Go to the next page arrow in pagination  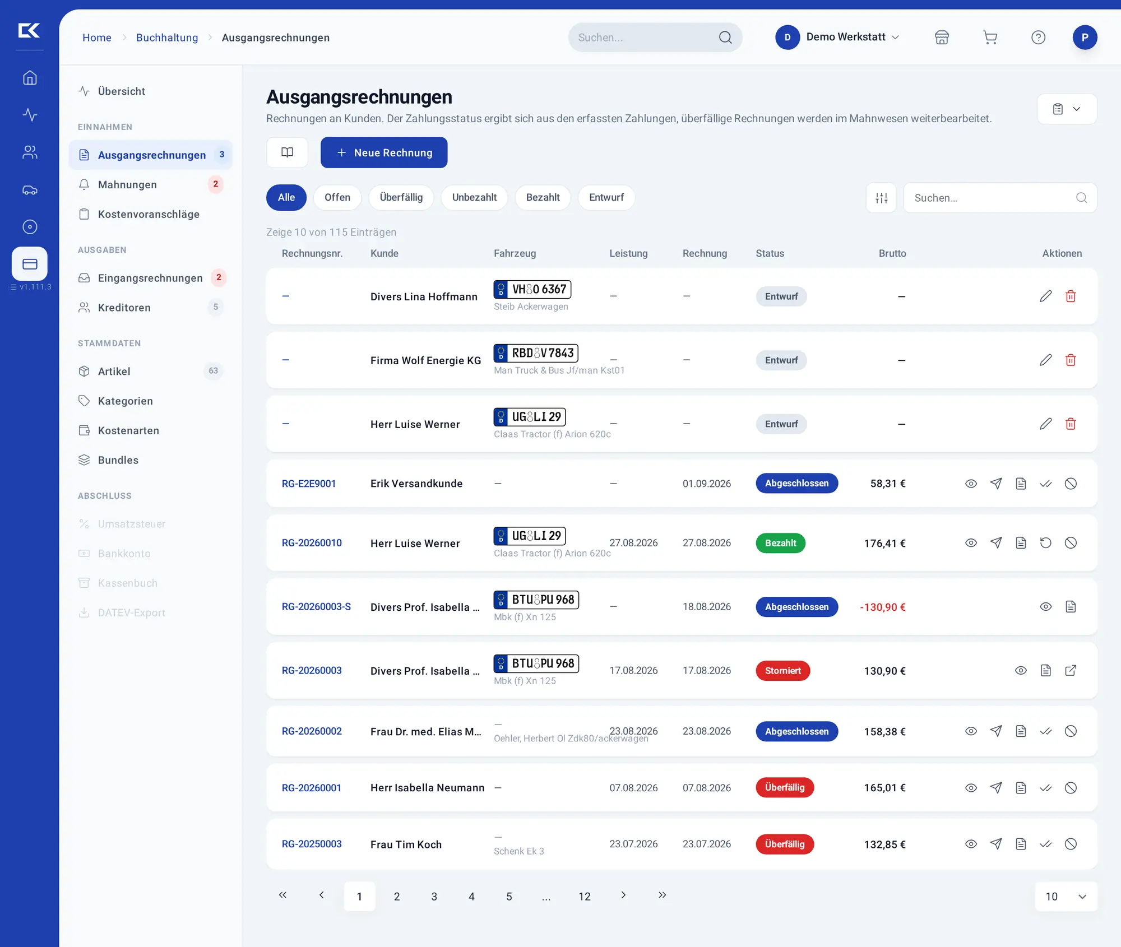623,895
